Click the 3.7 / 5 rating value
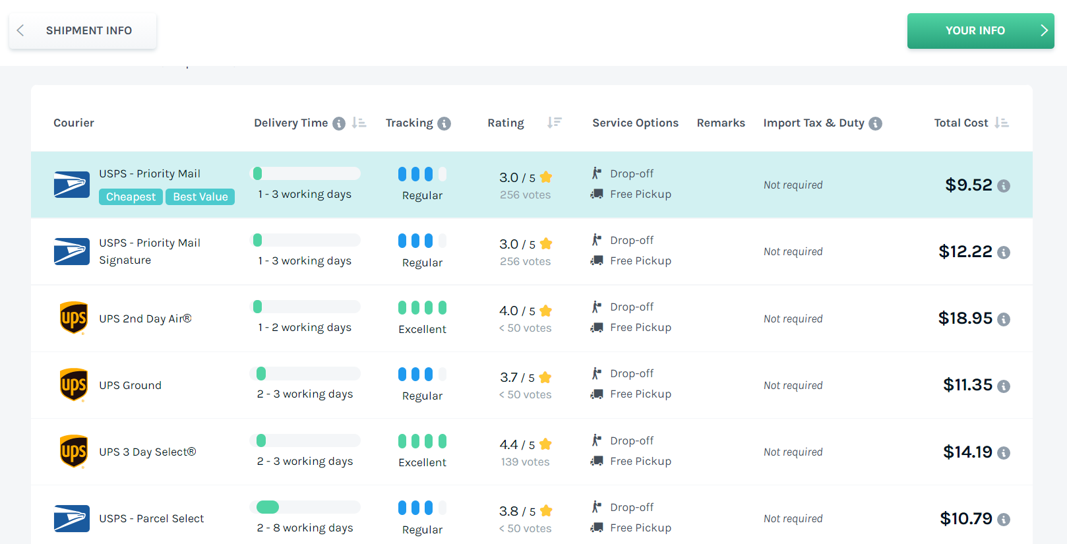 point(518,378)
